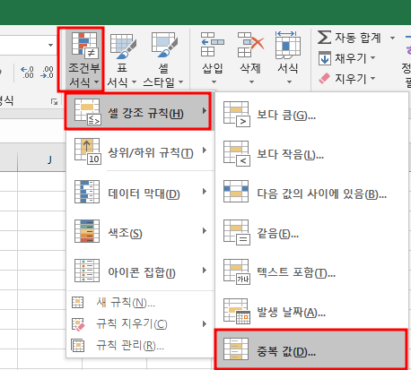
Task: Click the 채우기 fill down icon
Action: click(x=324, y=58)
